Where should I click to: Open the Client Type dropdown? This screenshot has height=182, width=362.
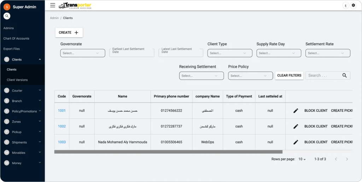[229, 53]
